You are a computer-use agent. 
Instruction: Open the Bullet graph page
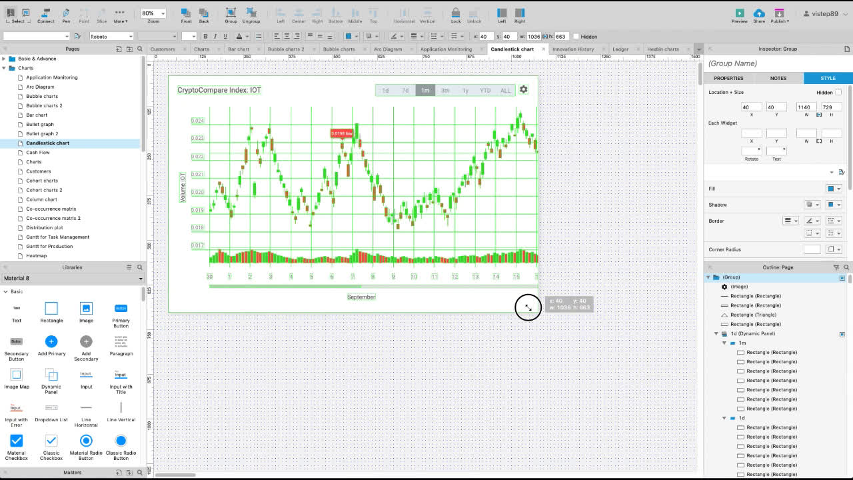(40, 124)
